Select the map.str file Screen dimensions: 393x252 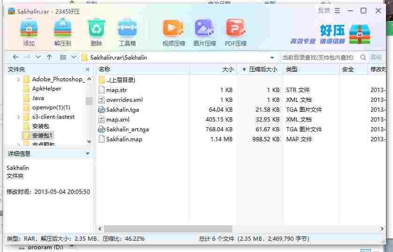coord(116,90)
